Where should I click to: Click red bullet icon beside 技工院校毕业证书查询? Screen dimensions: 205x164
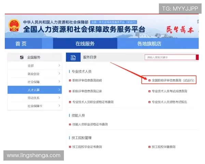70,147
